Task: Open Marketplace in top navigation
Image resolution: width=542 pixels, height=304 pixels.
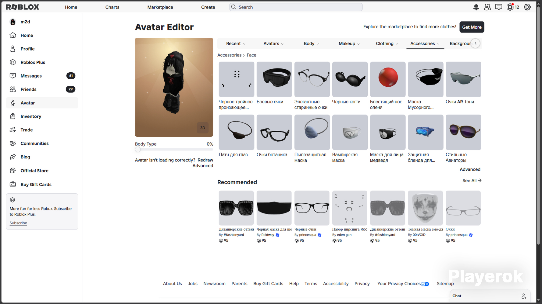Action: [x=160, y=7]
